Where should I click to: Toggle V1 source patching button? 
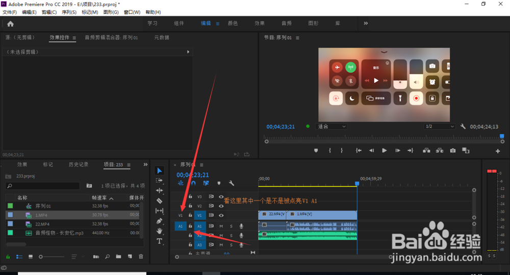181,215
